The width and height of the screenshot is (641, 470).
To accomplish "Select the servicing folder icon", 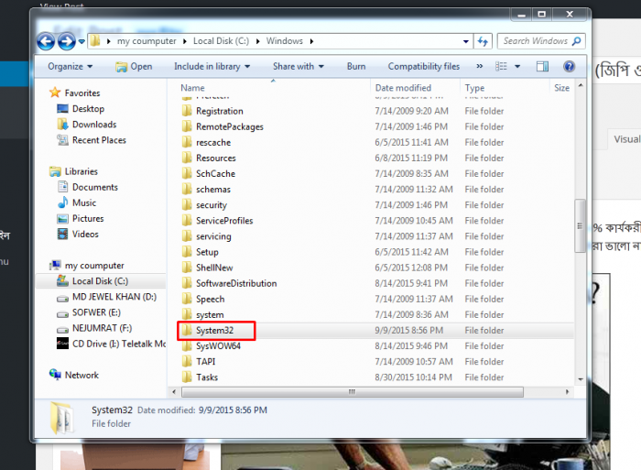I will (187, 236).
